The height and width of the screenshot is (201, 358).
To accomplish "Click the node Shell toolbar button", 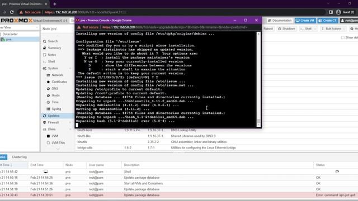I will (306, 28).
